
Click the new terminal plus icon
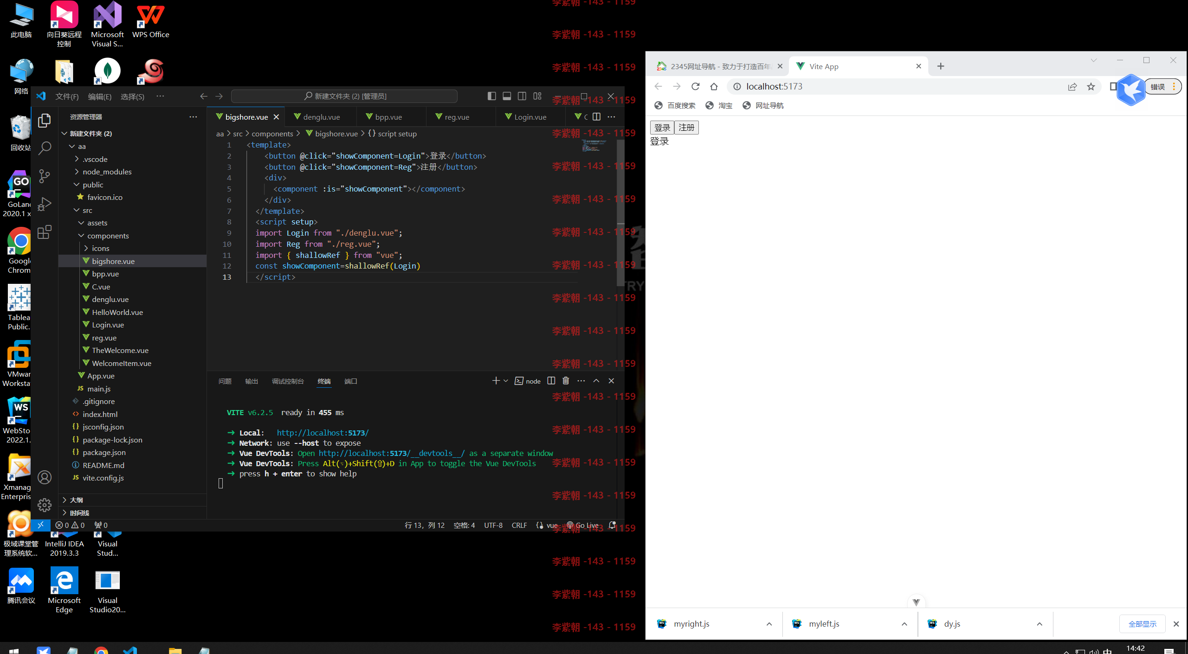(496, 381)
